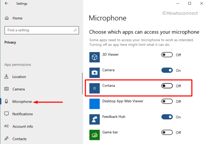Turn off Camera app microphone access

point(167,70)
